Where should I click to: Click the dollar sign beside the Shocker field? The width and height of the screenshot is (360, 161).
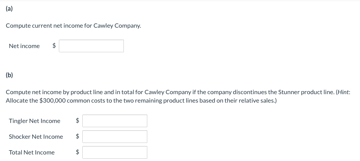pyautogui.click(x=78, y=136)
